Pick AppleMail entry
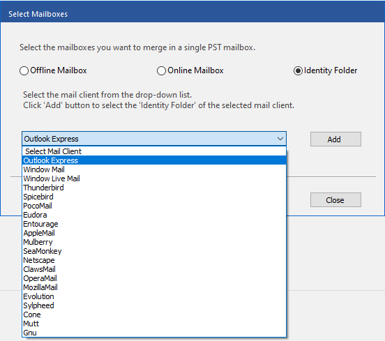The image size is (385, 341). pos(154,233)
